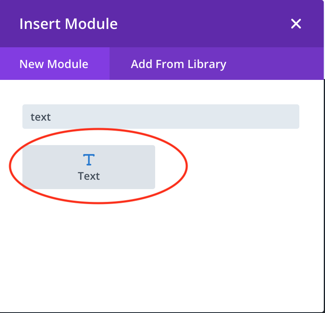
Task: Click the Insert Module title header
Action: pos(68,24)
